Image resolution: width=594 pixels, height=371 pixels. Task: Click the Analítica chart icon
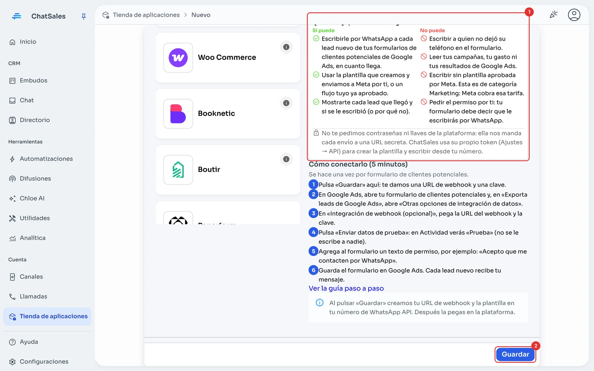12,238
